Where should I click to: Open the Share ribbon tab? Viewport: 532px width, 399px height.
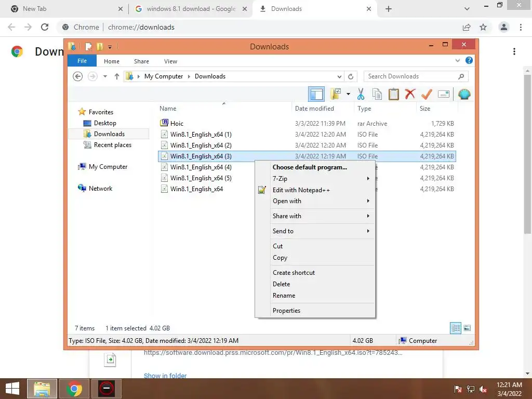[141, 61]
